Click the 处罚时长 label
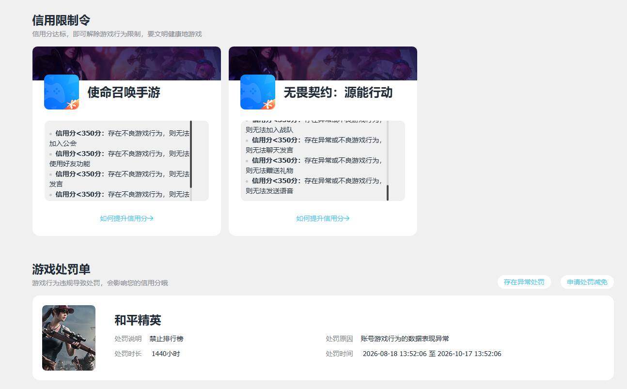 click(128, 354)
